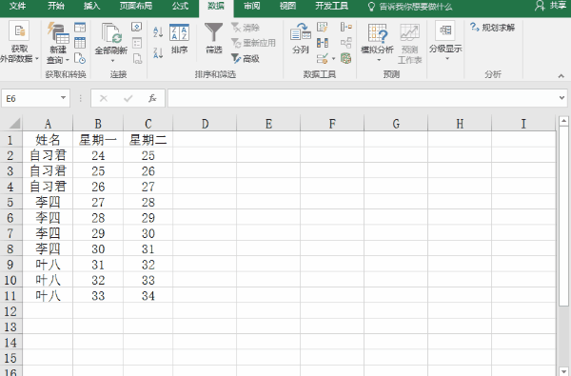Click the 连接 (Connections) icon
Image resolution: width=571 pixels, height=376 pixels.
click(137, 28)
